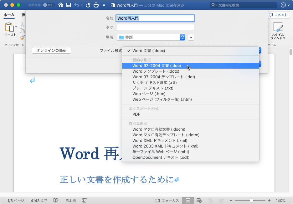The image size is (293, 204).
Task: Open Customize Quick Access Toolbar dropdown
Action: (104, 5)
